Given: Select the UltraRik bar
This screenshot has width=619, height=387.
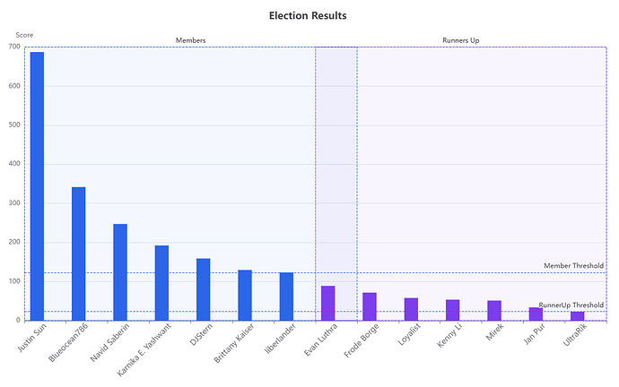Looking at the screenshot, I should pyautogui.click(x=577, y=315).
